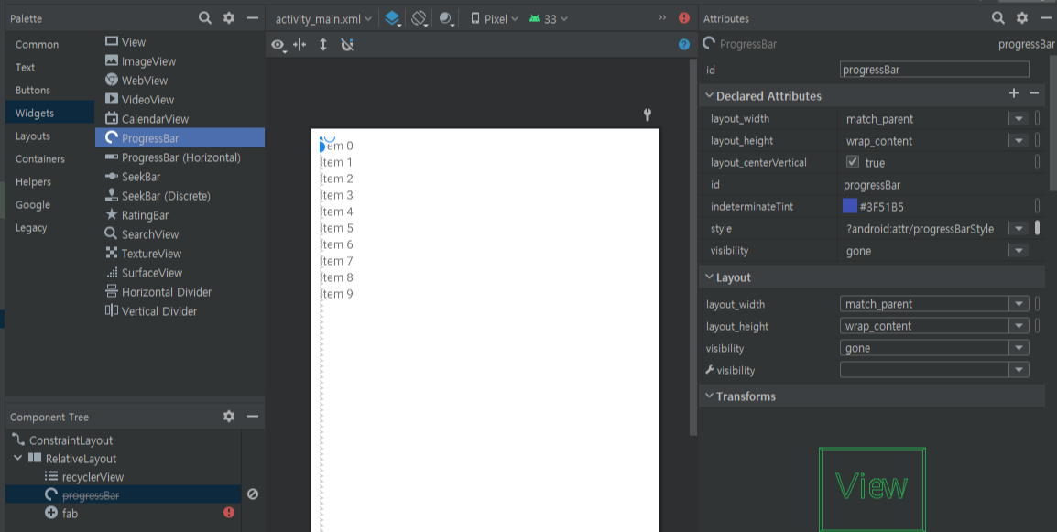Search the Palette panel
This screenshot has height=532, width=1057.
coord(205,18)
